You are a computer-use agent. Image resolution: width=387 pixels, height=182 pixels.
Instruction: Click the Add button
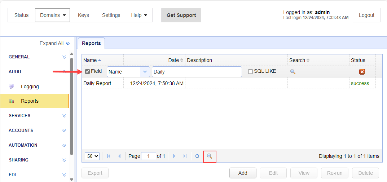pos(243,173)
